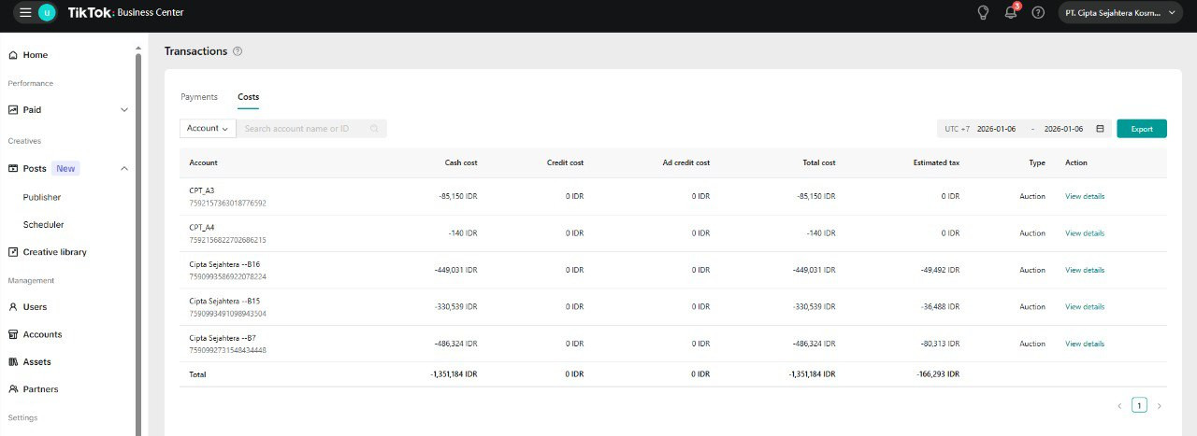
Task: Select the Costs tab
Action: pyautogui.click(x=249, y=97)
